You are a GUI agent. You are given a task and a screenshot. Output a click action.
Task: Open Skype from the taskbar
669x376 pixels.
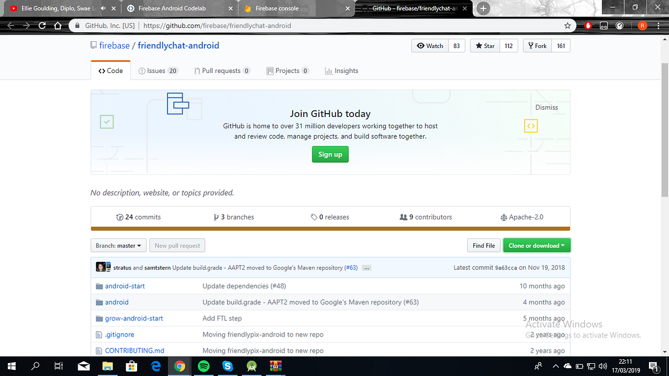(x=227, y=366)
